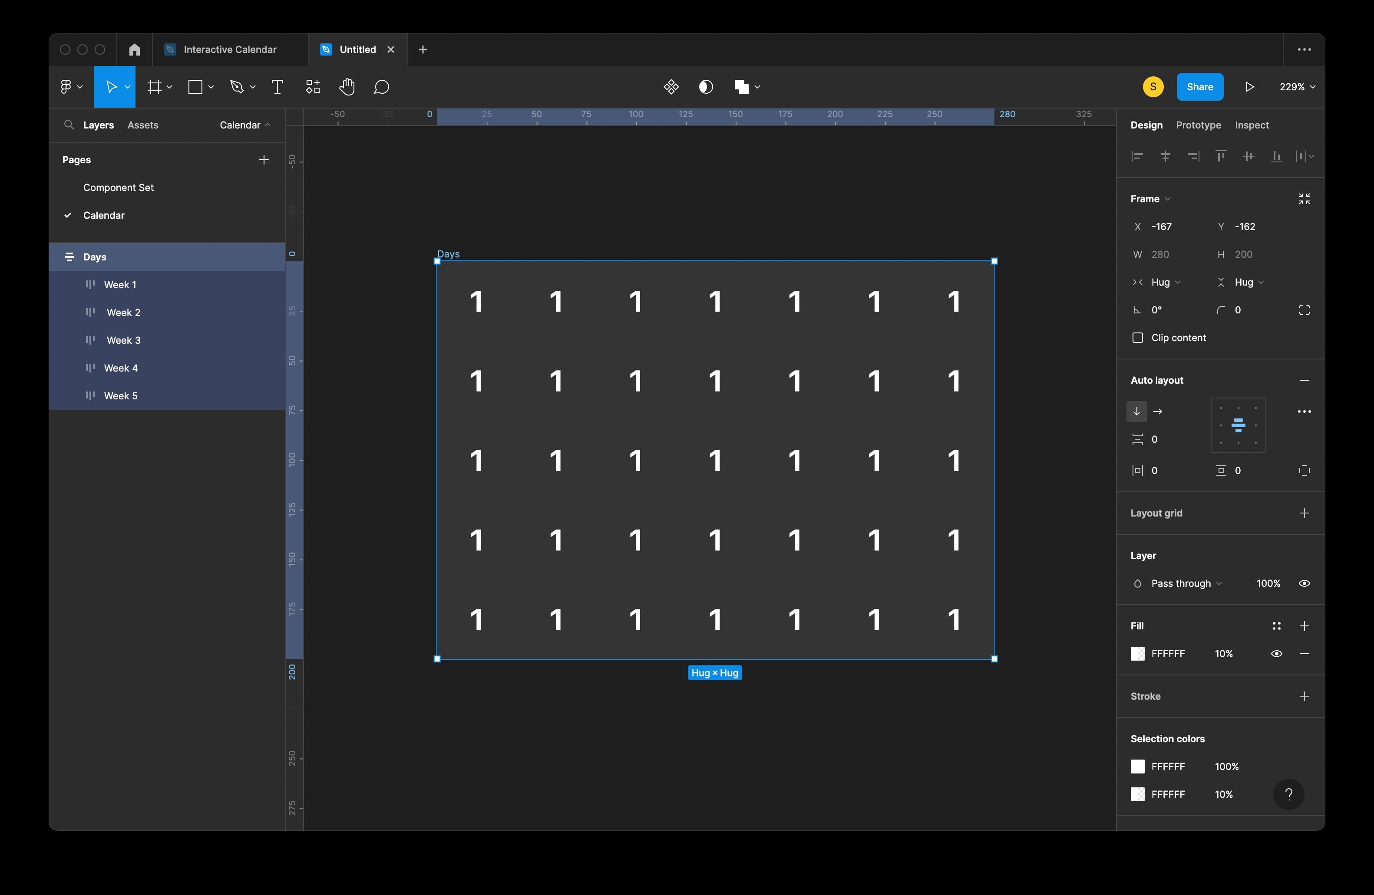Toggle layer visibility eye icon
Screen dimensions: 1374x895
(1304, 583)
